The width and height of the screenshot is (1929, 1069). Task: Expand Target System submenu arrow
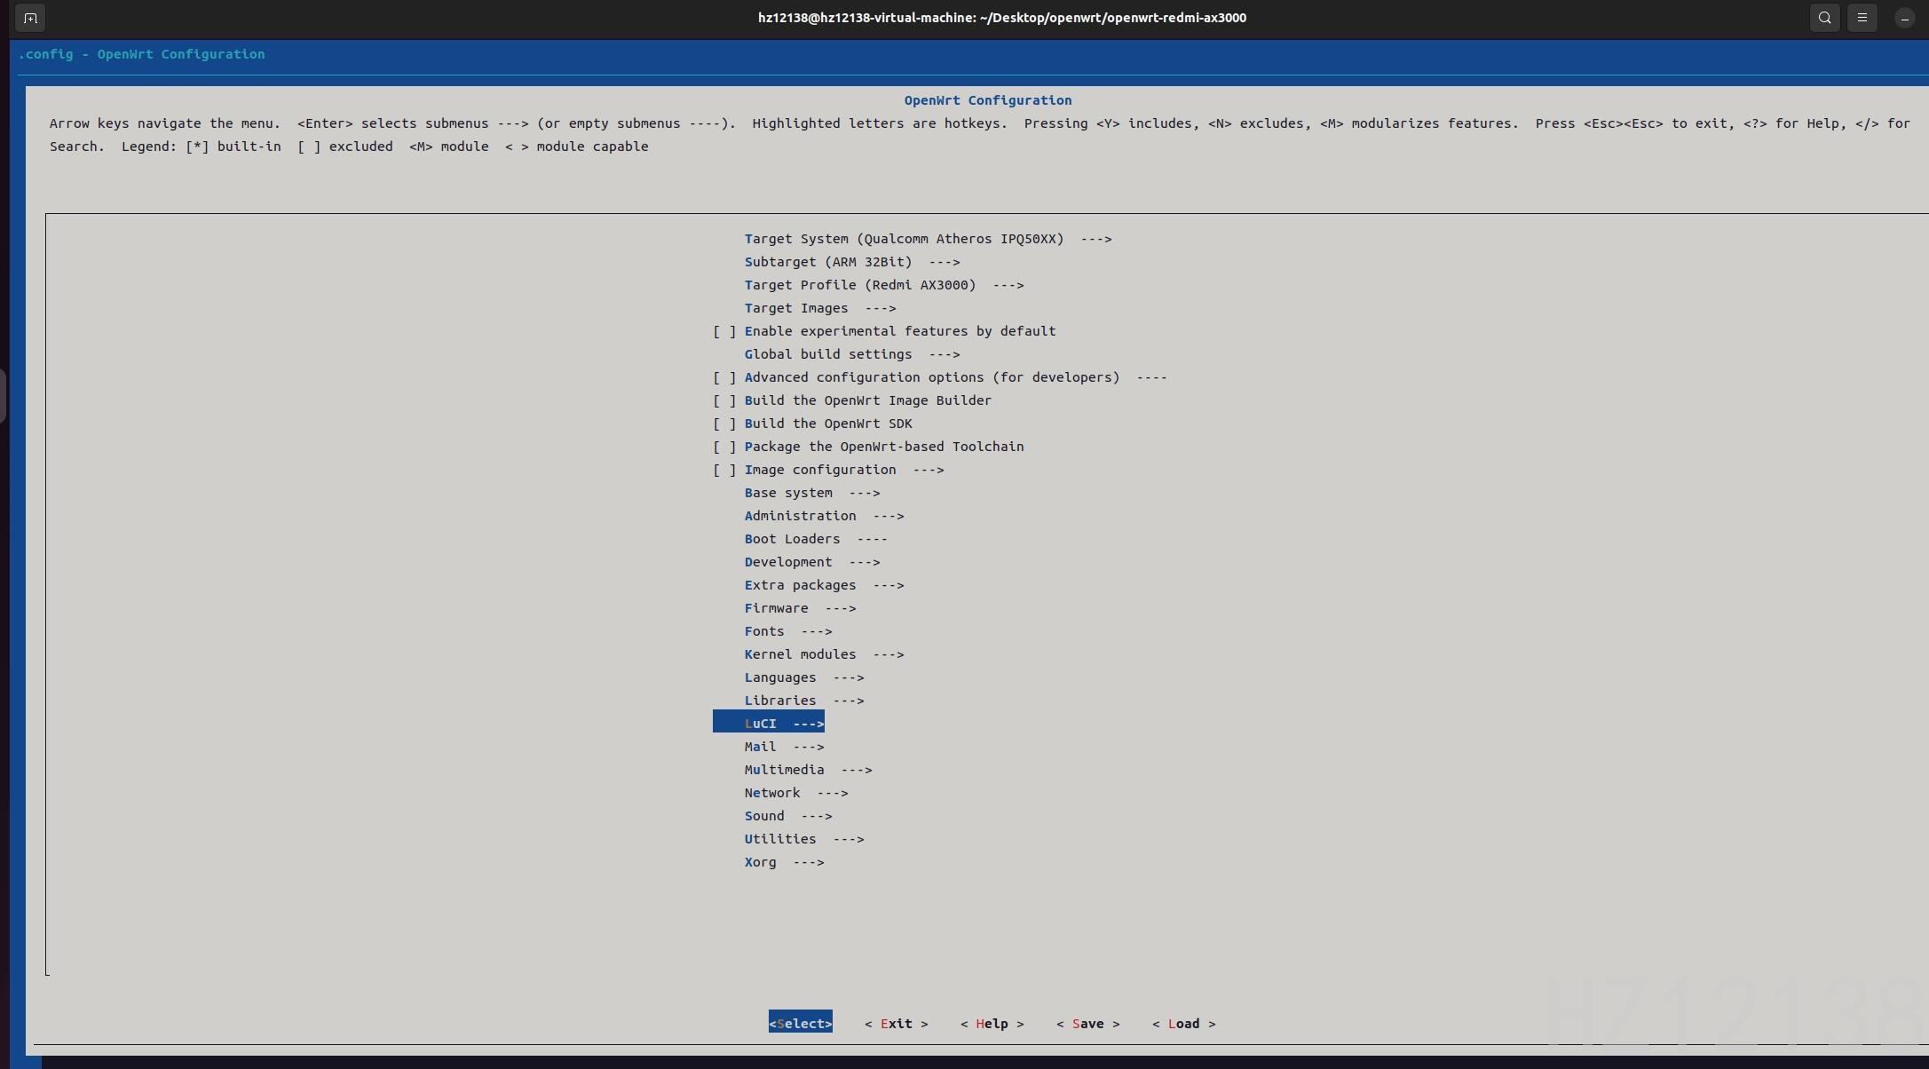tap(1096, 239)
